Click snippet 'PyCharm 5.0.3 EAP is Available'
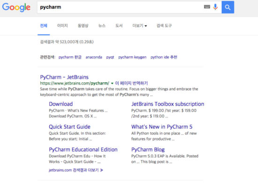Screen dimensions: 258x186 (x=158, y=156)
